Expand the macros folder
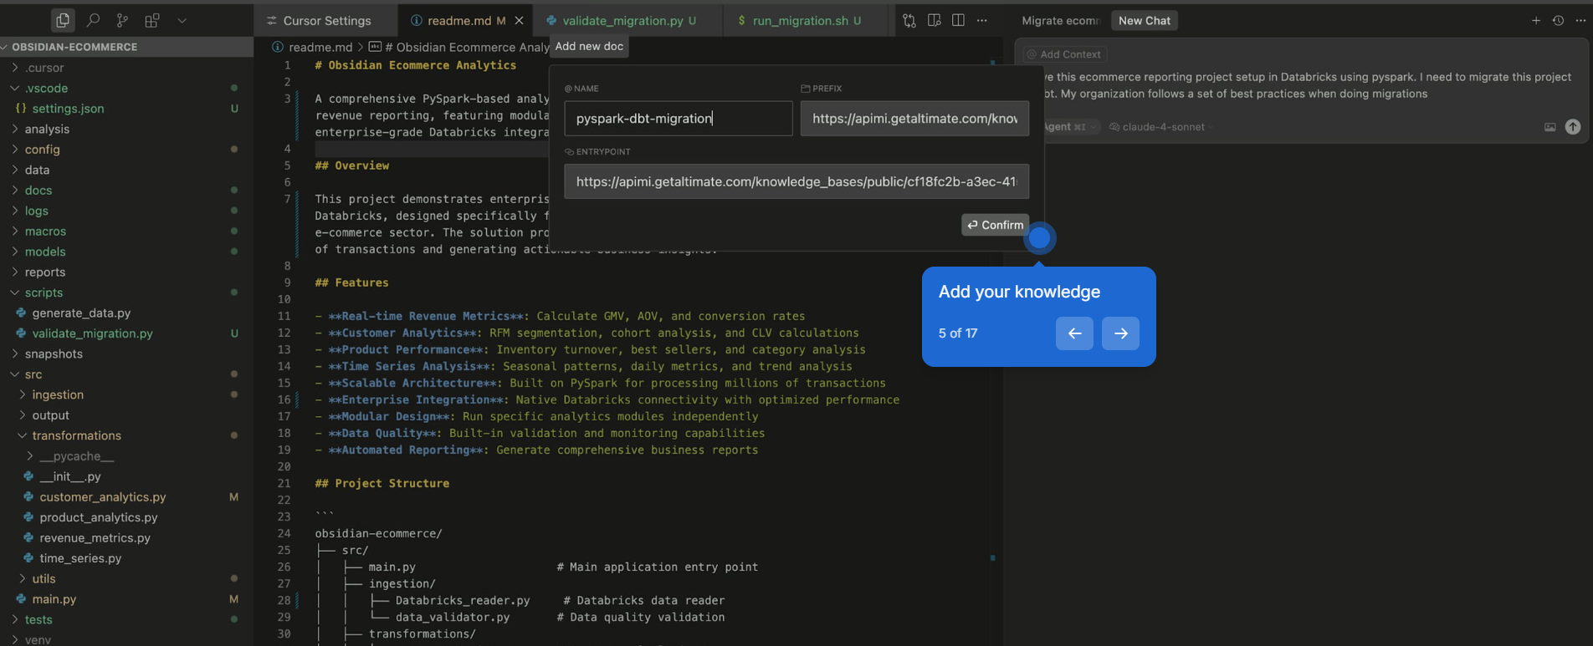Viewport: 1593px width, 646px height. (x=125, y=231)
